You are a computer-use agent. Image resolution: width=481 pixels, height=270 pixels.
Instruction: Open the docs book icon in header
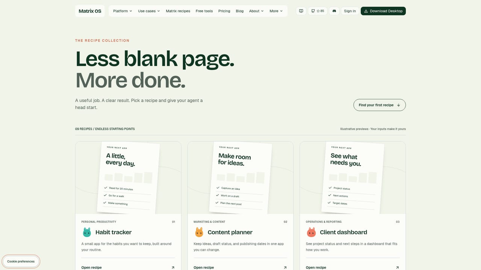(x=301, y=11)
